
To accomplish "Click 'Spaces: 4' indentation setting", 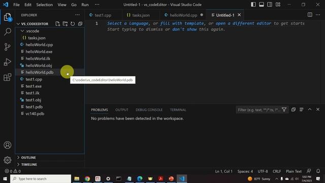I will coord(245,171).
